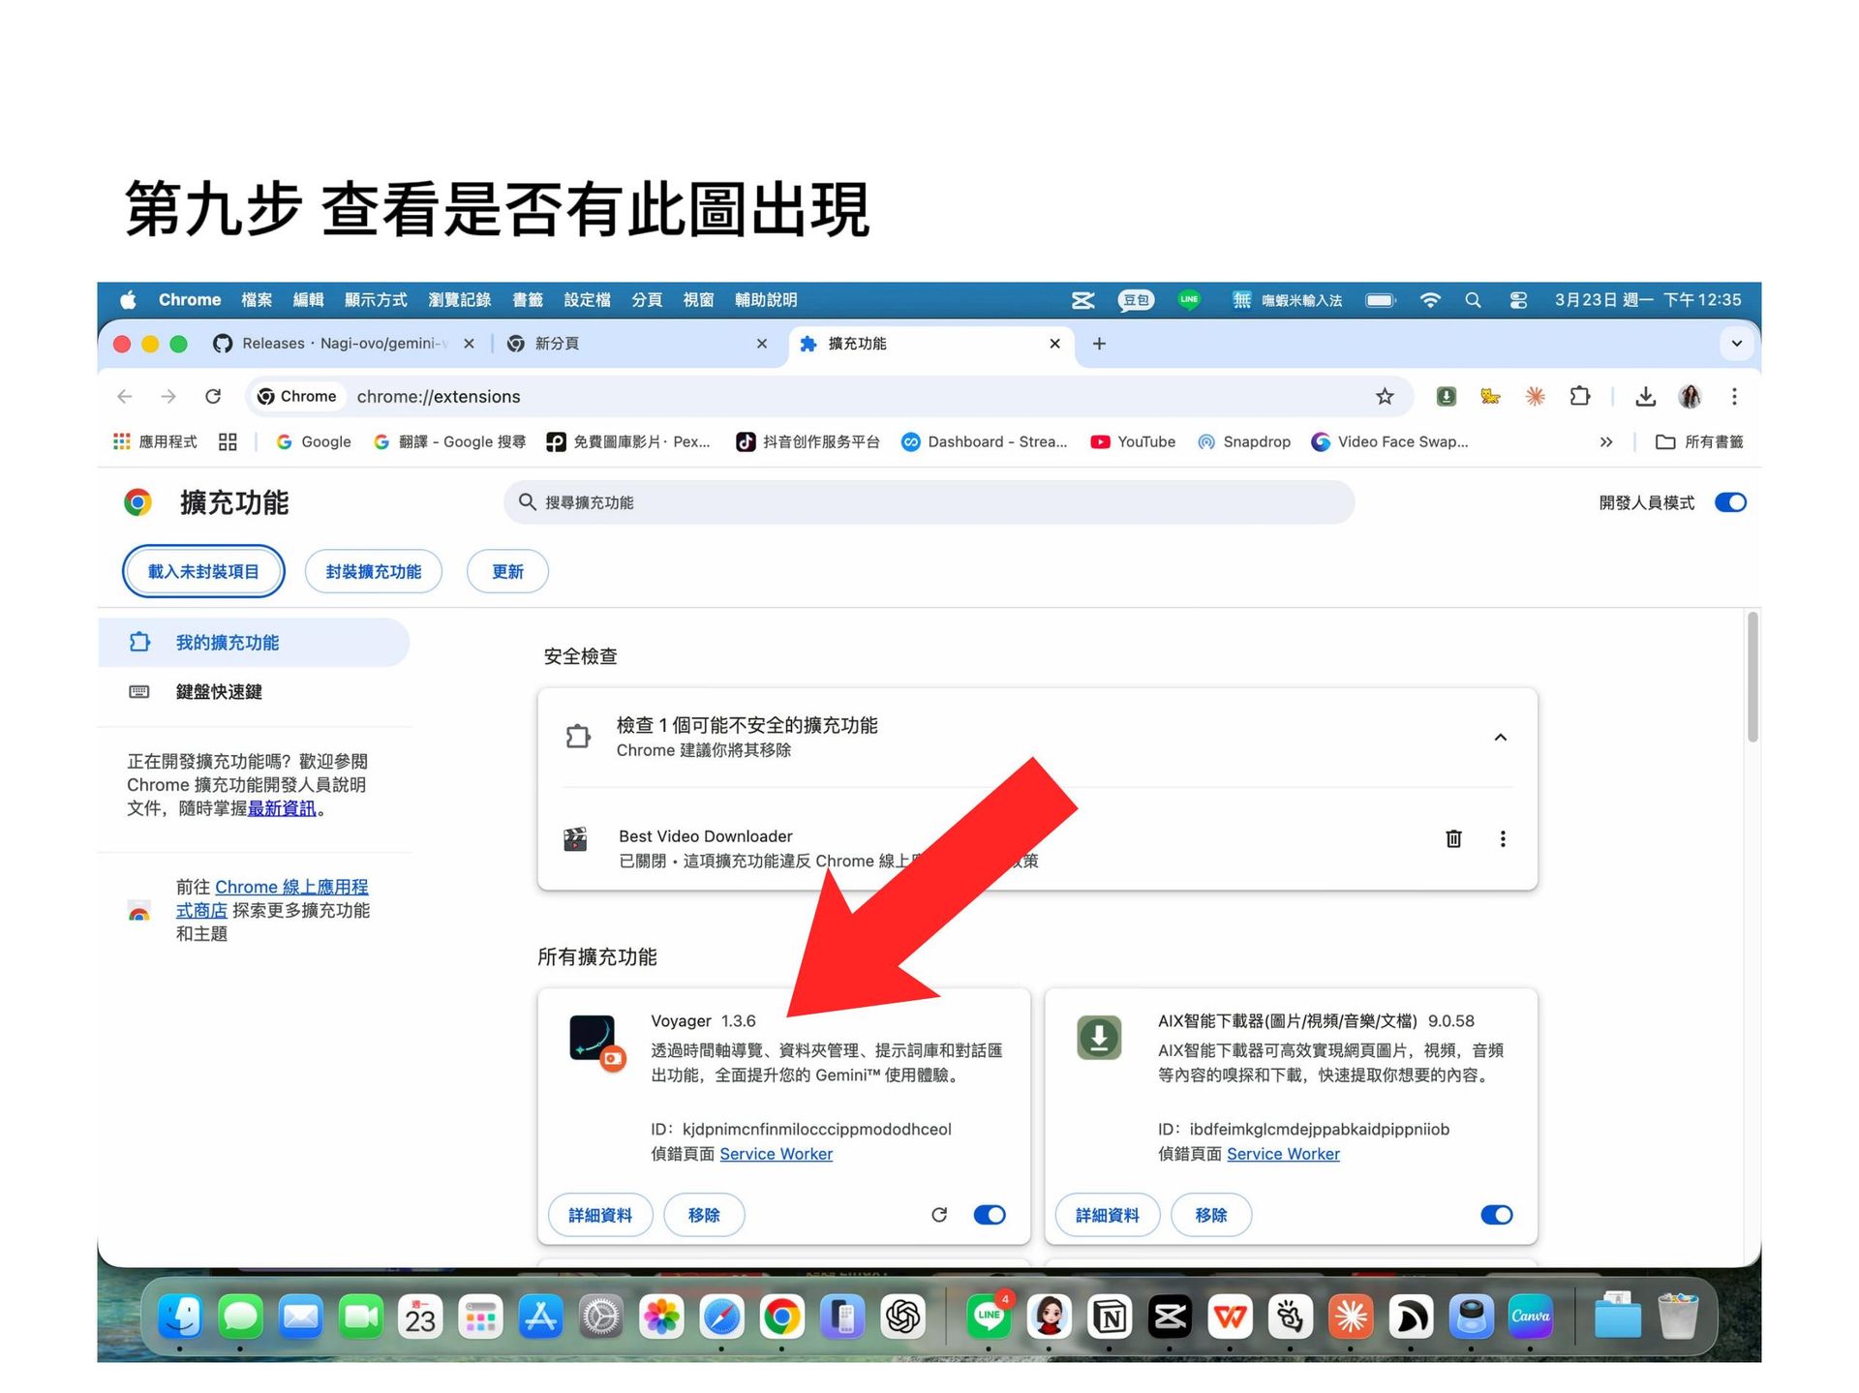Expand the hidden bookmarks overflow chevron

click(x=1605, y=441)
